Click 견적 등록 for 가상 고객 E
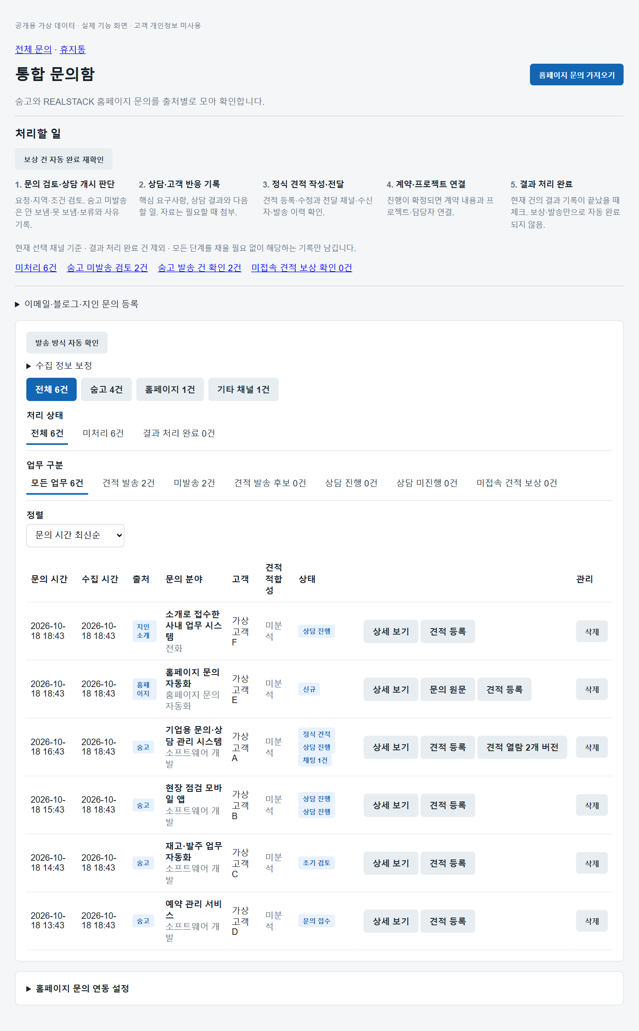This screenshot has width=639, height=1031. [504, 690]
